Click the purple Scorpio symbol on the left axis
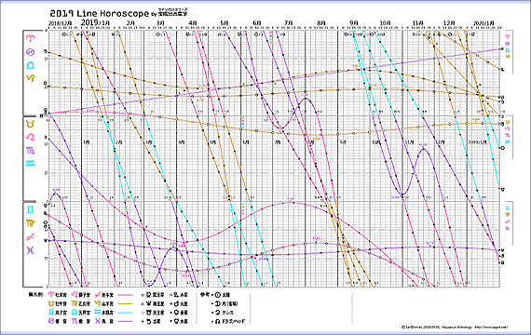The width and height of the screenshot is (531, 335). pyautogui.click(x=31, y=150)
